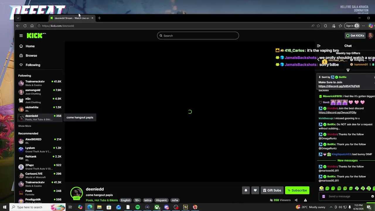Select the 18+ tag
Viewport: 375px width, 211px height.
pos(137,200)
